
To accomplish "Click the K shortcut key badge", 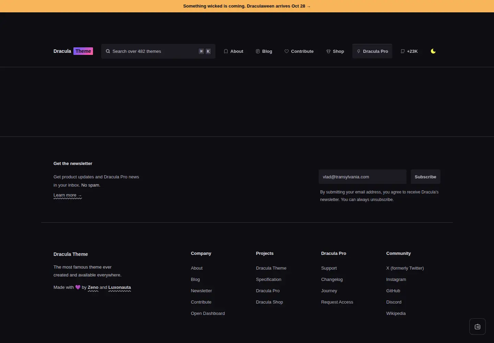I will click(x=208, y=51).
